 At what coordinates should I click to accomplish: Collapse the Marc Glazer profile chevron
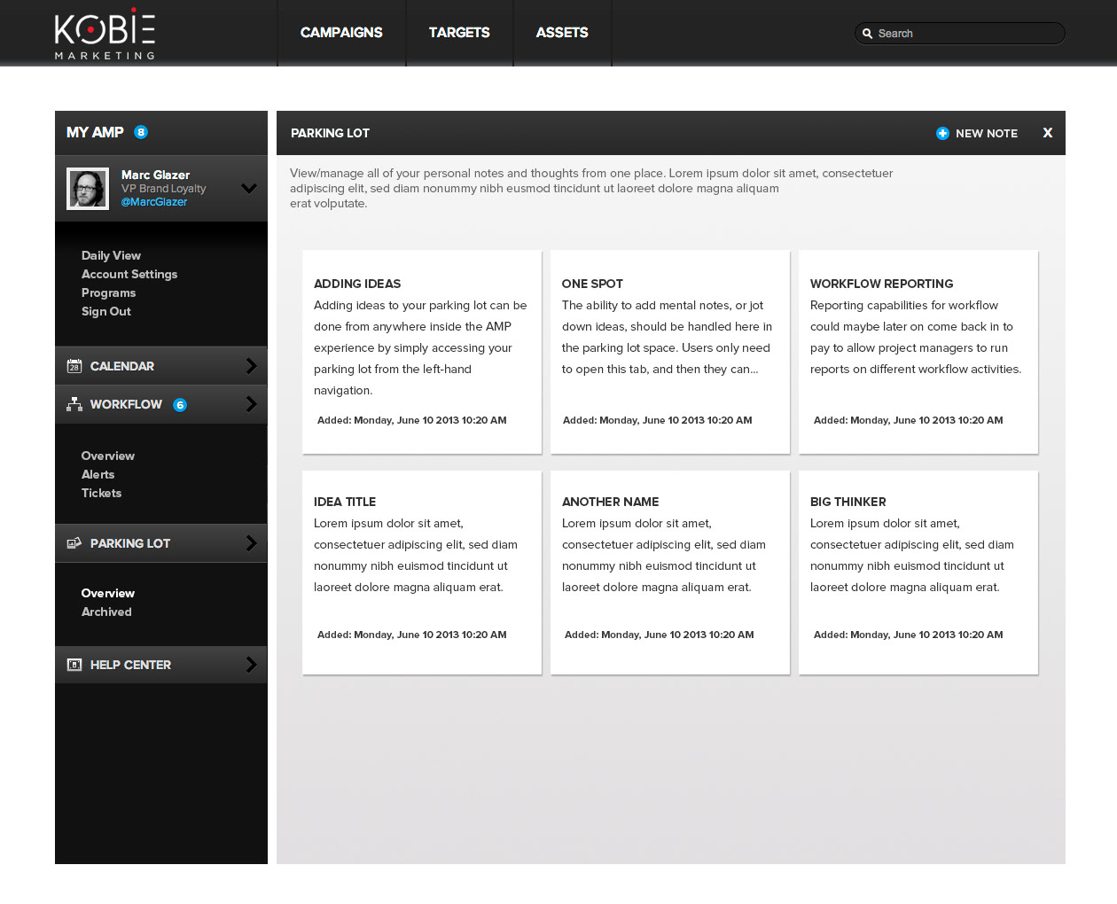[249, 188]
